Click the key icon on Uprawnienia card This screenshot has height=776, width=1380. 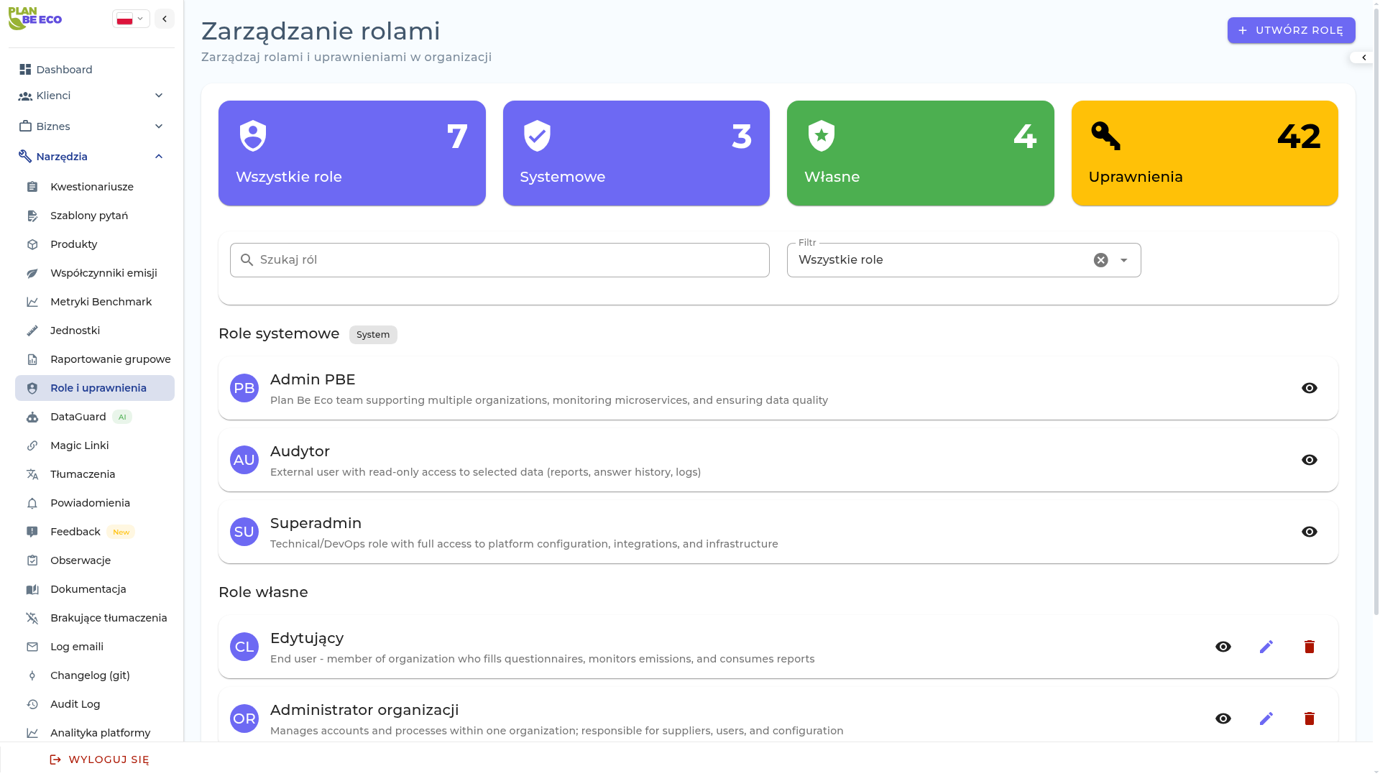(1105, 136)
